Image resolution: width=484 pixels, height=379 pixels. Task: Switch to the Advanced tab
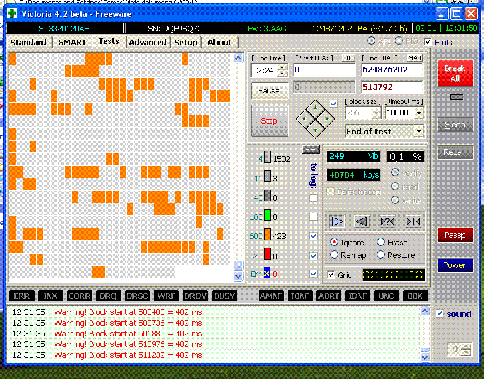point(148,42)
